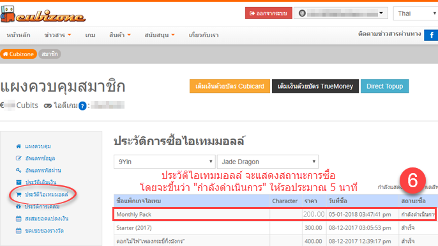Screen dimensions: 438x246
Task: Open Facebook page icon
Action: coord(432,35)
